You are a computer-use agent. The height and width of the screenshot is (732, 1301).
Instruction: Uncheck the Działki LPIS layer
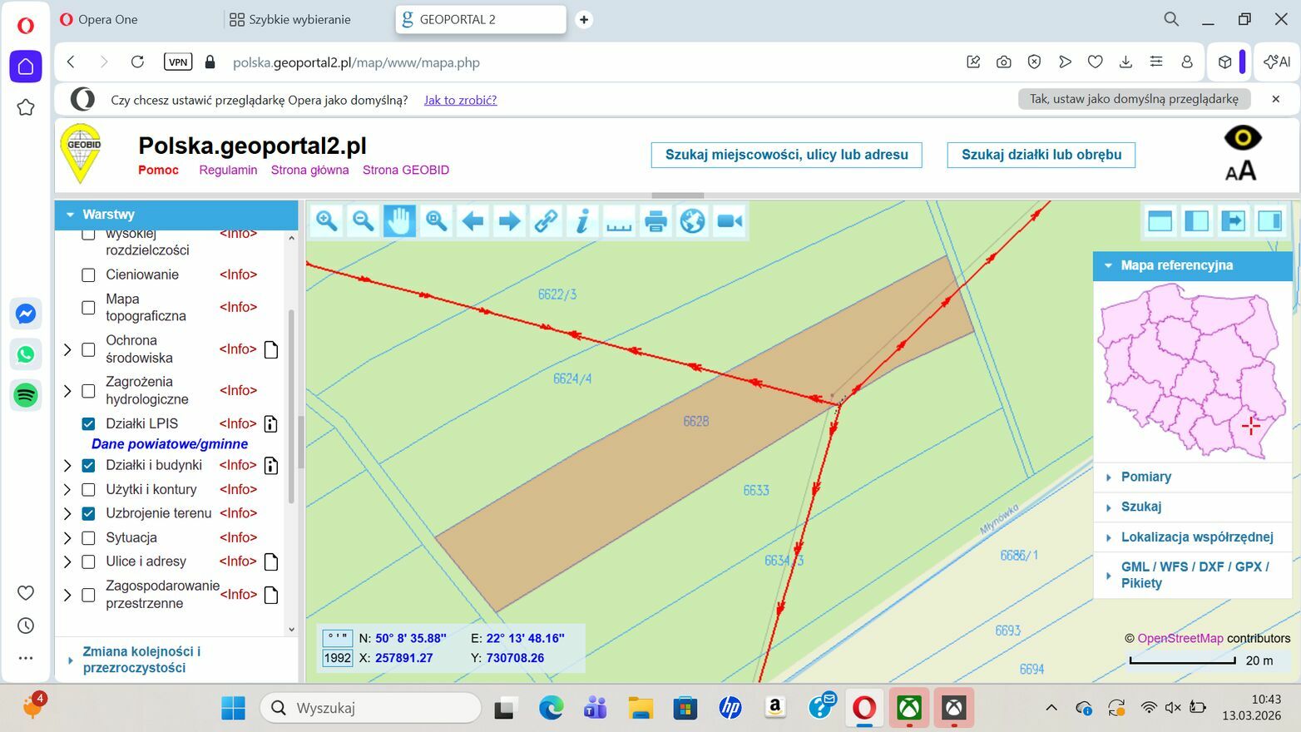coord(88,424)
